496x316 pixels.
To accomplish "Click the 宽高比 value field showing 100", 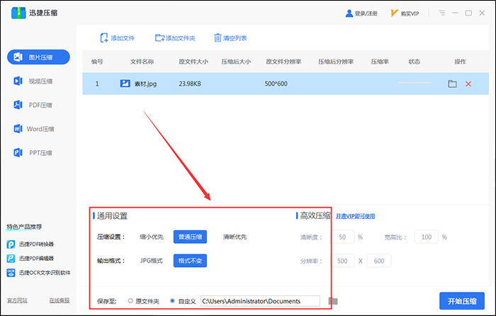I will pos(427,237).
